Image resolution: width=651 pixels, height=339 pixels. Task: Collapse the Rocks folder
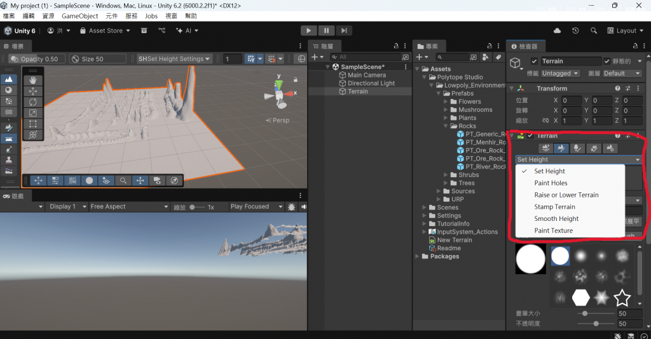pos(446,126)
